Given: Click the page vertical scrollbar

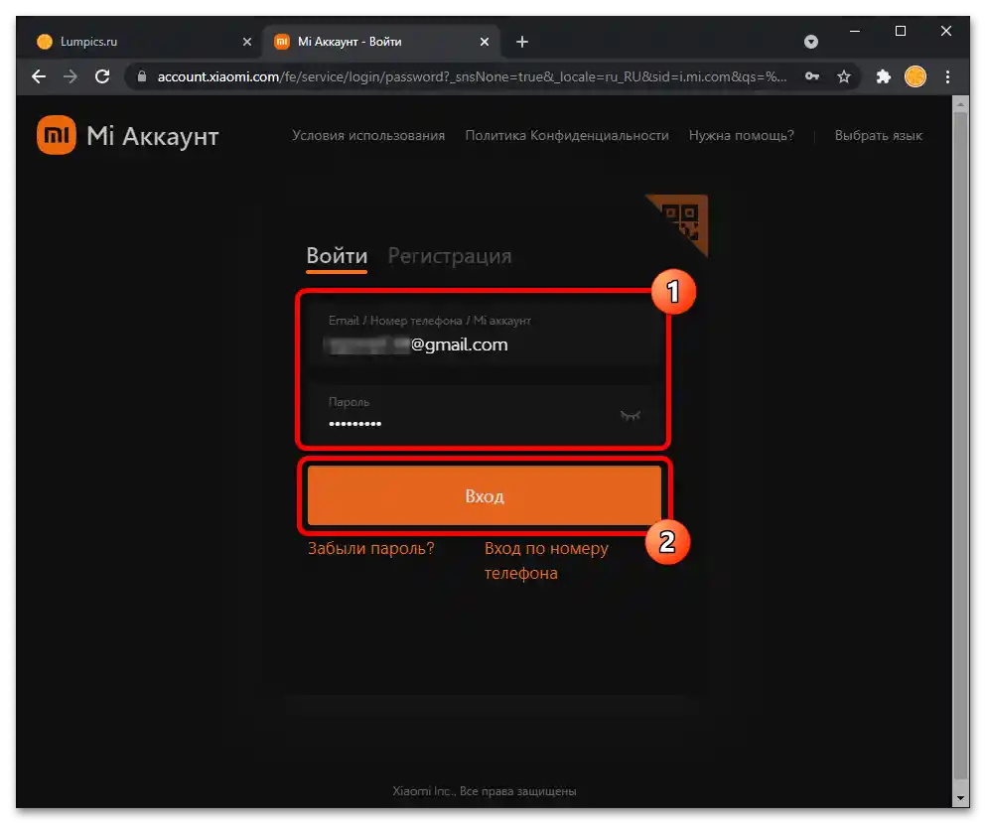Looking at the screenshot, I should (959, 447).
